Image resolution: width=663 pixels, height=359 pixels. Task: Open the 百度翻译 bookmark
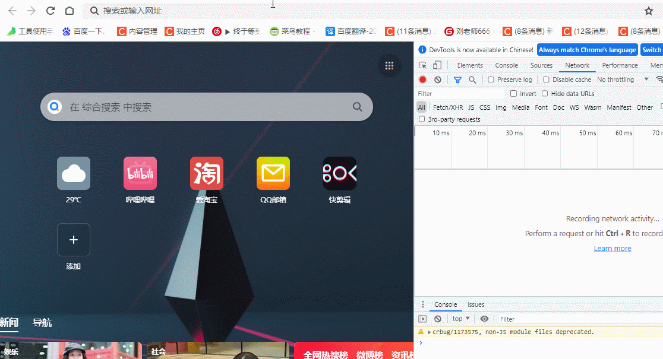click(351, 31)
